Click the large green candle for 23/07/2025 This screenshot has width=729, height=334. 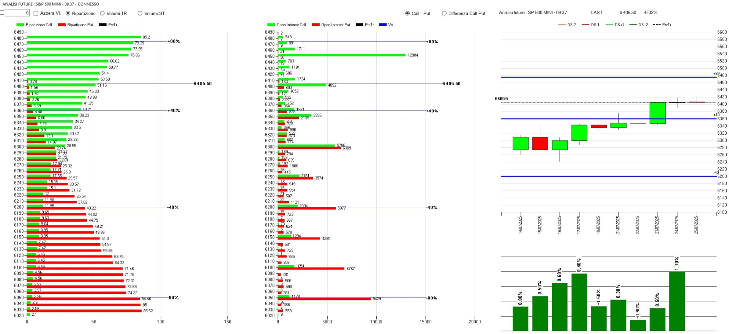(x=658, y=113)
